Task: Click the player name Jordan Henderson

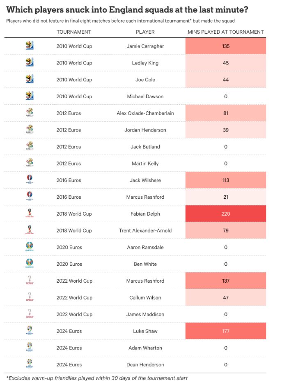Action: (145, 130)
